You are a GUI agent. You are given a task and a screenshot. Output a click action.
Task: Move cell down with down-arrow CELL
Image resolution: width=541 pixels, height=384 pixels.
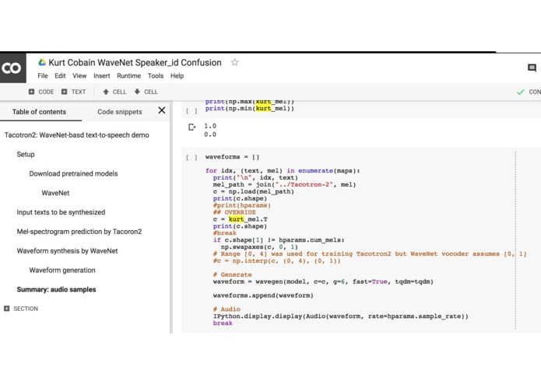[146, 92]
